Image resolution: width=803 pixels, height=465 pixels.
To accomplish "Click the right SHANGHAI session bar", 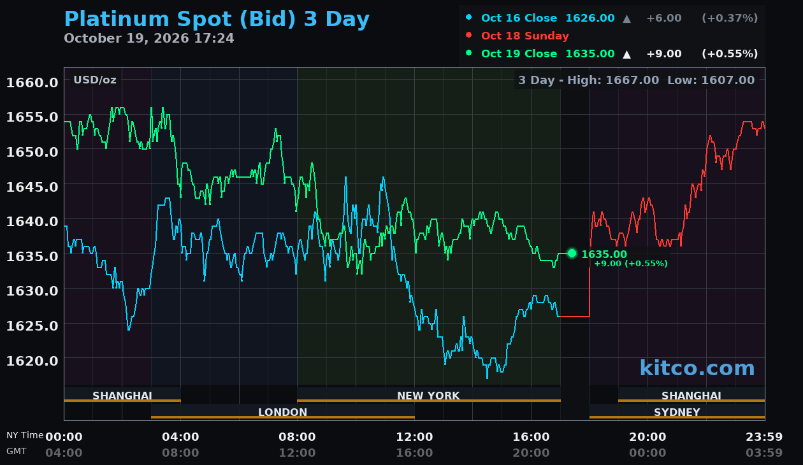I will point(691,396).
